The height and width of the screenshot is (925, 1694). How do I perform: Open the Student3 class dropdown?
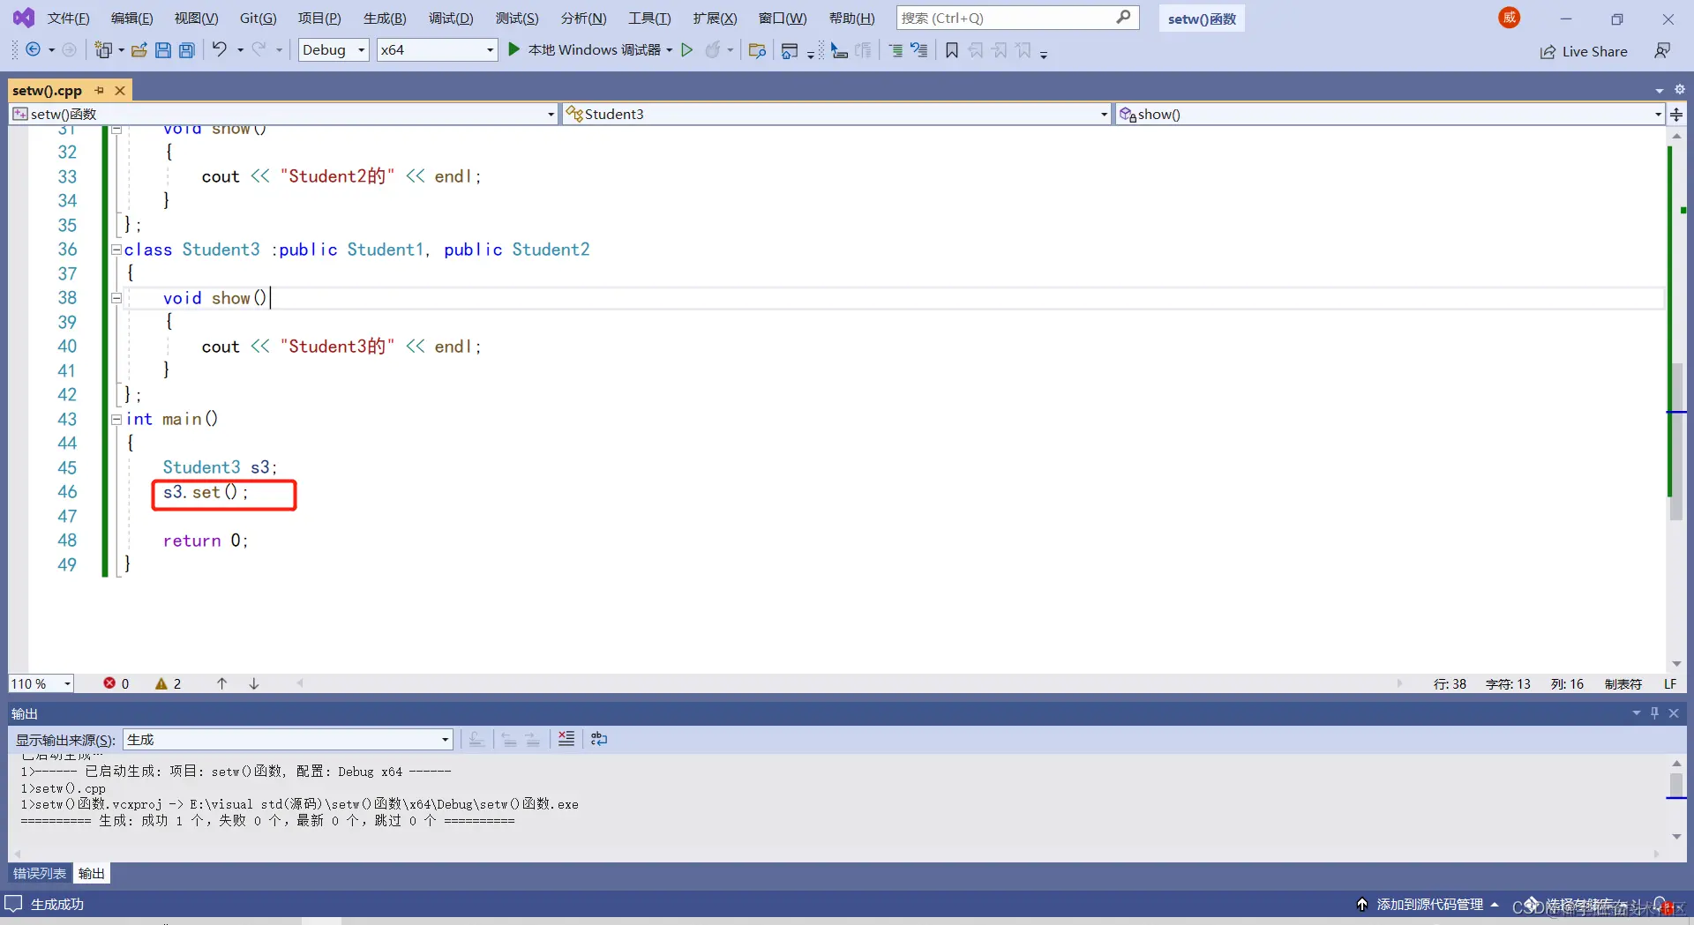[836, 114]
